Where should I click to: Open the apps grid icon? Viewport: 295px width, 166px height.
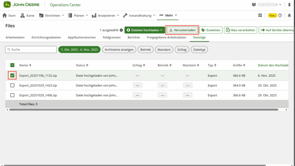pos(260,15)
